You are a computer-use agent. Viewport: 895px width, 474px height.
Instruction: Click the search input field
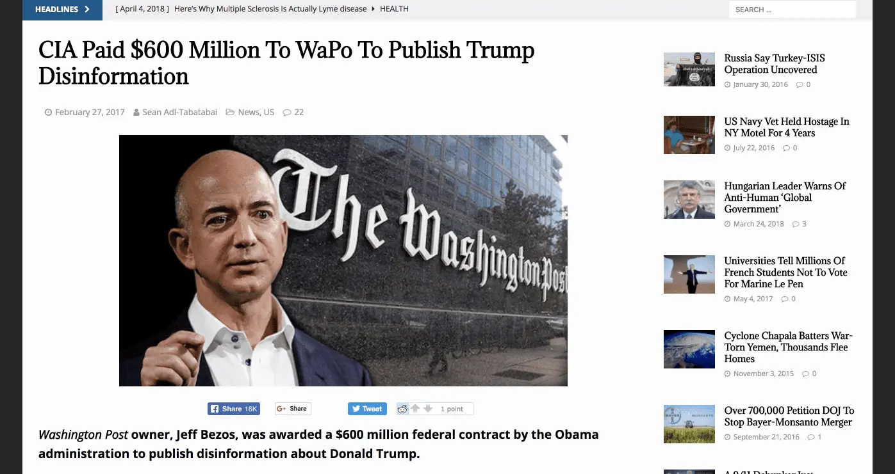[792, 10]
